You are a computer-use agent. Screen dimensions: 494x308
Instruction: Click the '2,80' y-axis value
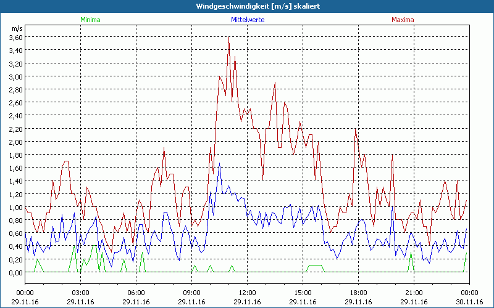click(16, 89)
